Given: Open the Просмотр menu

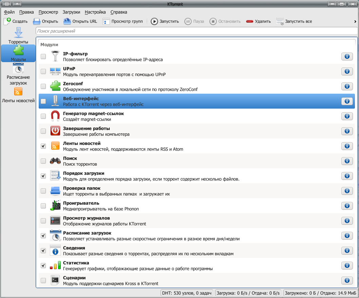Looking at the screenshot, I should click(x=48, y=12).
